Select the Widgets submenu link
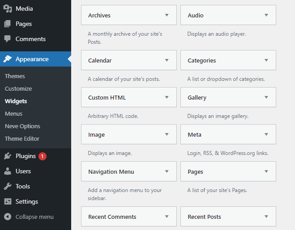Image resolution: width=295 pixels, height=230 pixels. [16, 101]
